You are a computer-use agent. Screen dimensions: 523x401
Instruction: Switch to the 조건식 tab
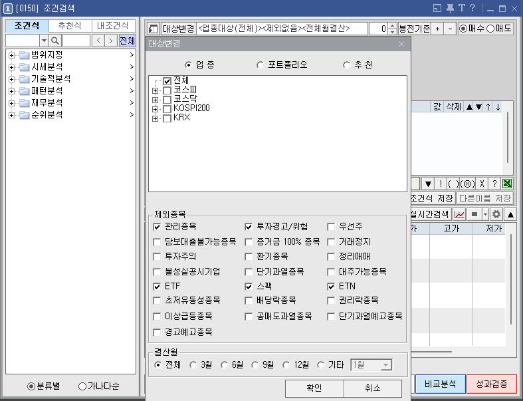27,26
